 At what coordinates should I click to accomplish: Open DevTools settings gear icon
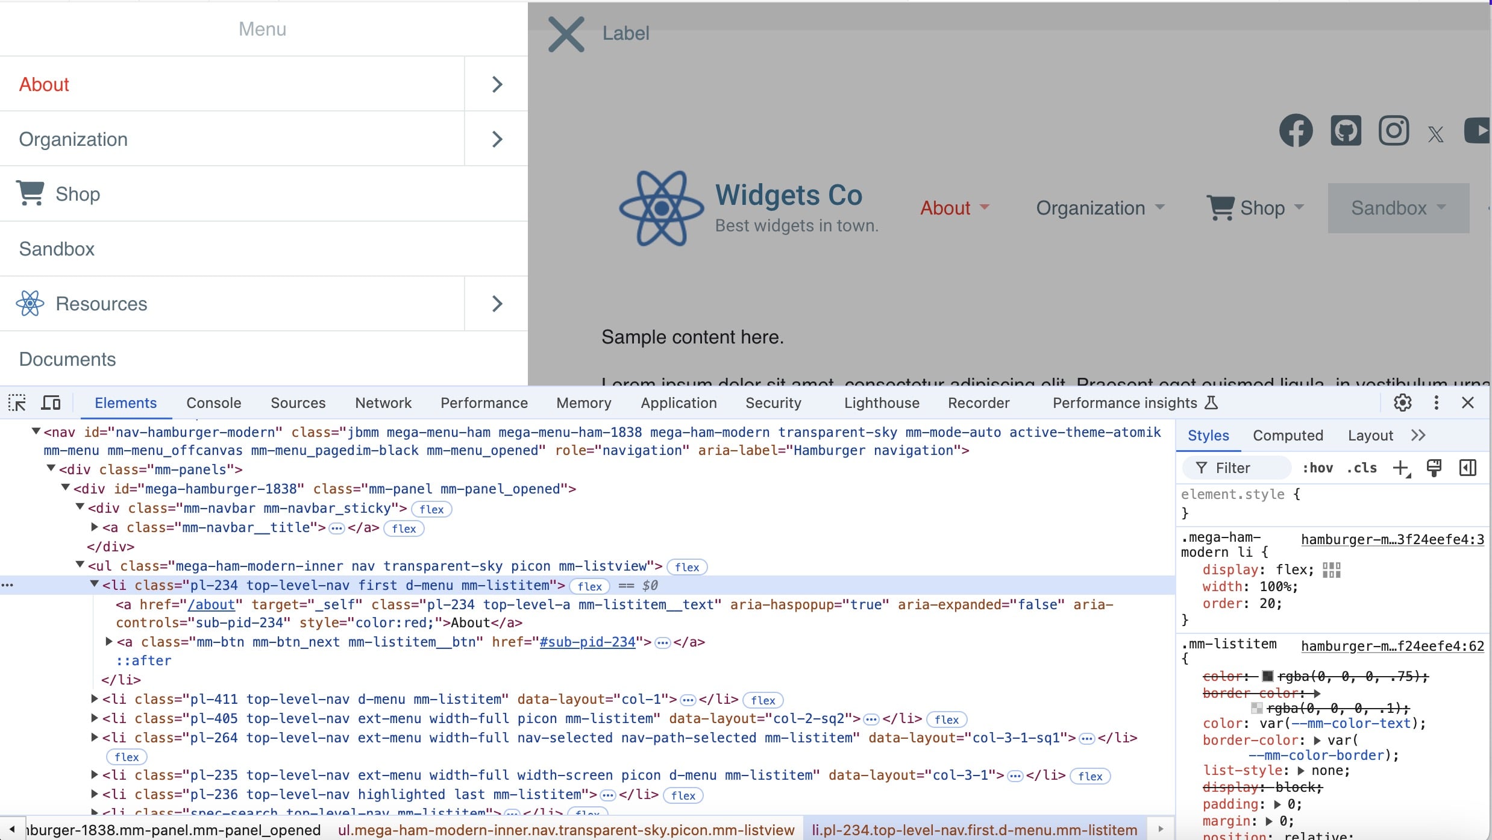[x=1402, y=403]
